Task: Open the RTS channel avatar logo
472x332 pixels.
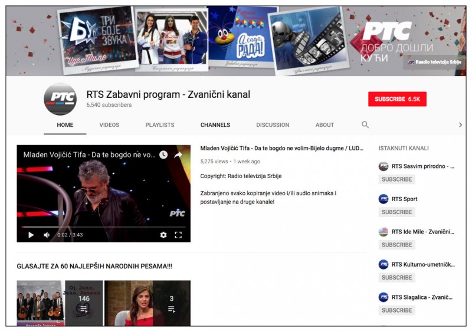Action: 60,99
